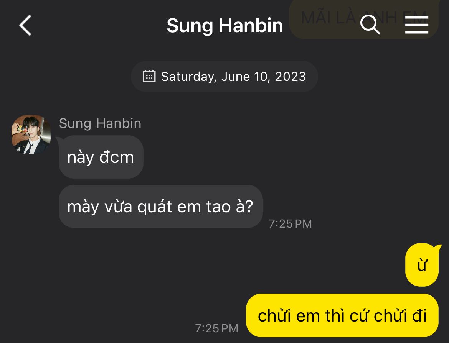Tap the faded "MÃI LÀ ANH EM" bubble
The height and width of the screenshot is (343, 449).
(364, 19)
